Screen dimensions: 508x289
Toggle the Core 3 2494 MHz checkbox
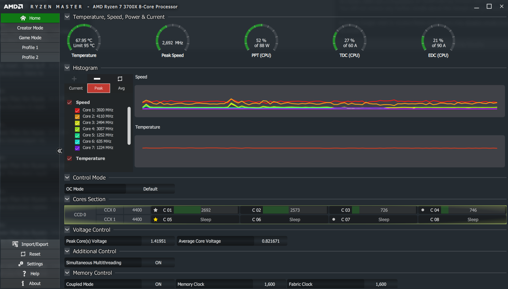[x=77, y=123]
